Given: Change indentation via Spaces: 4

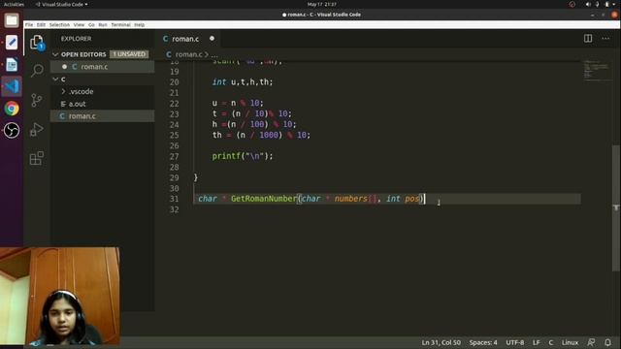Looking at the screenshot, I should 483,342.
